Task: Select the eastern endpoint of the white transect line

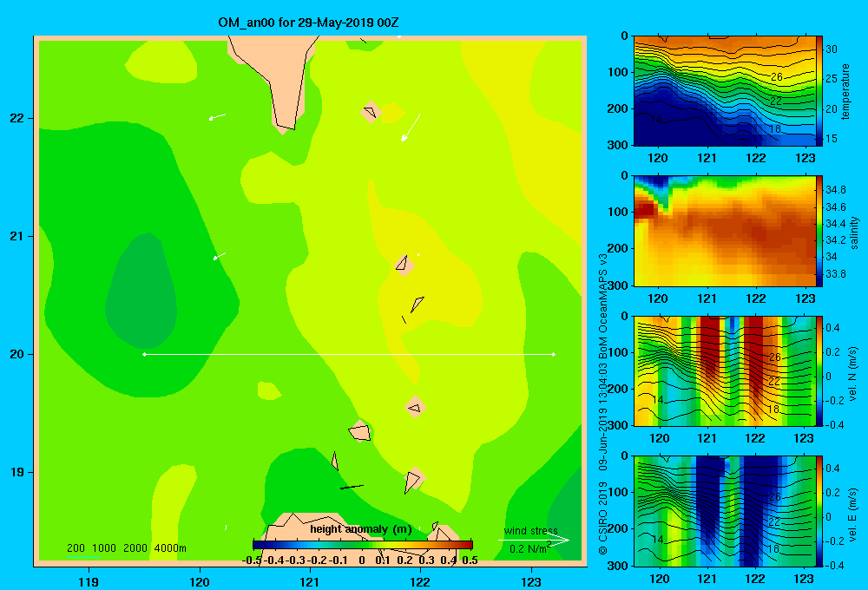Action: pyautogui.click(x=554, y=354)
